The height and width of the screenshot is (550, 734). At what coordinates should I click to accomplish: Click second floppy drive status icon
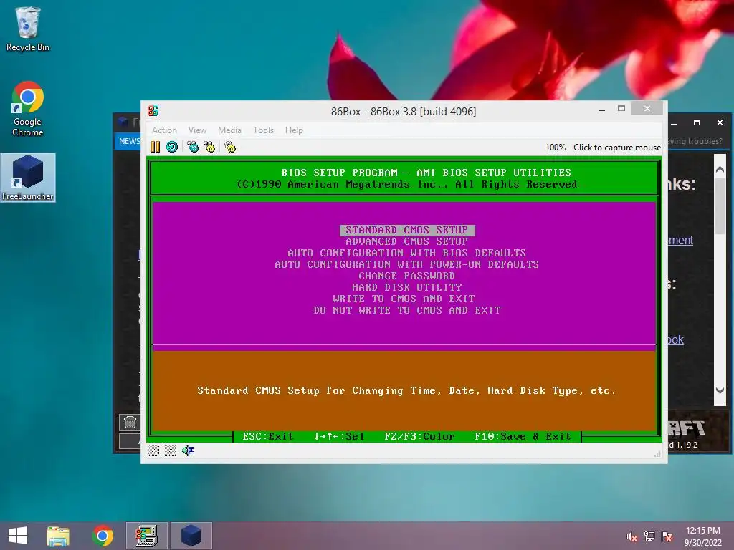point(171,450)
